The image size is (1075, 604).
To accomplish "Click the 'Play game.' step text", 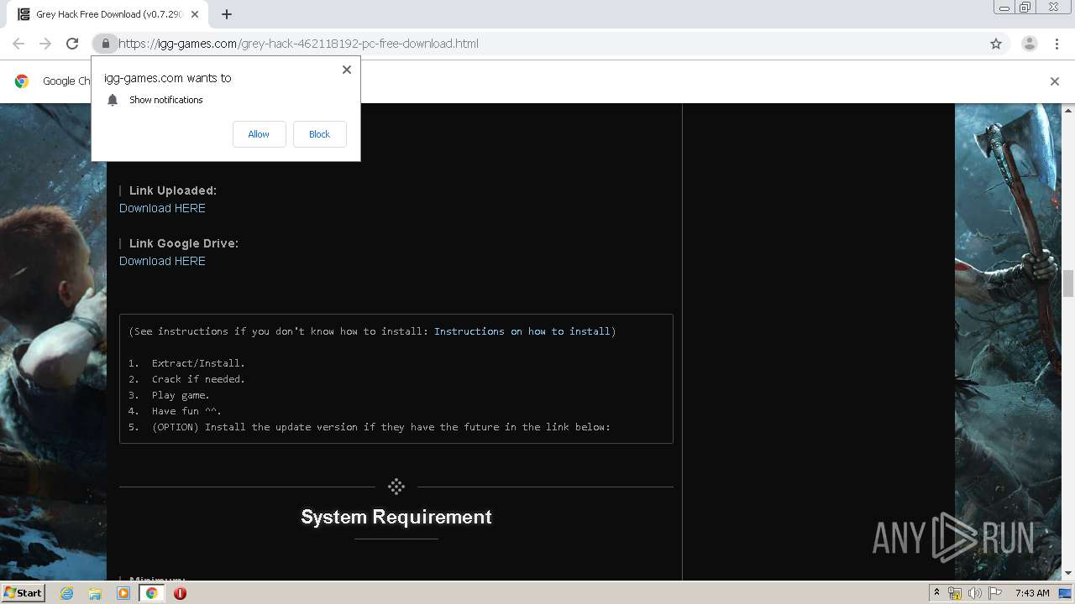I will (x=181, y=395).
